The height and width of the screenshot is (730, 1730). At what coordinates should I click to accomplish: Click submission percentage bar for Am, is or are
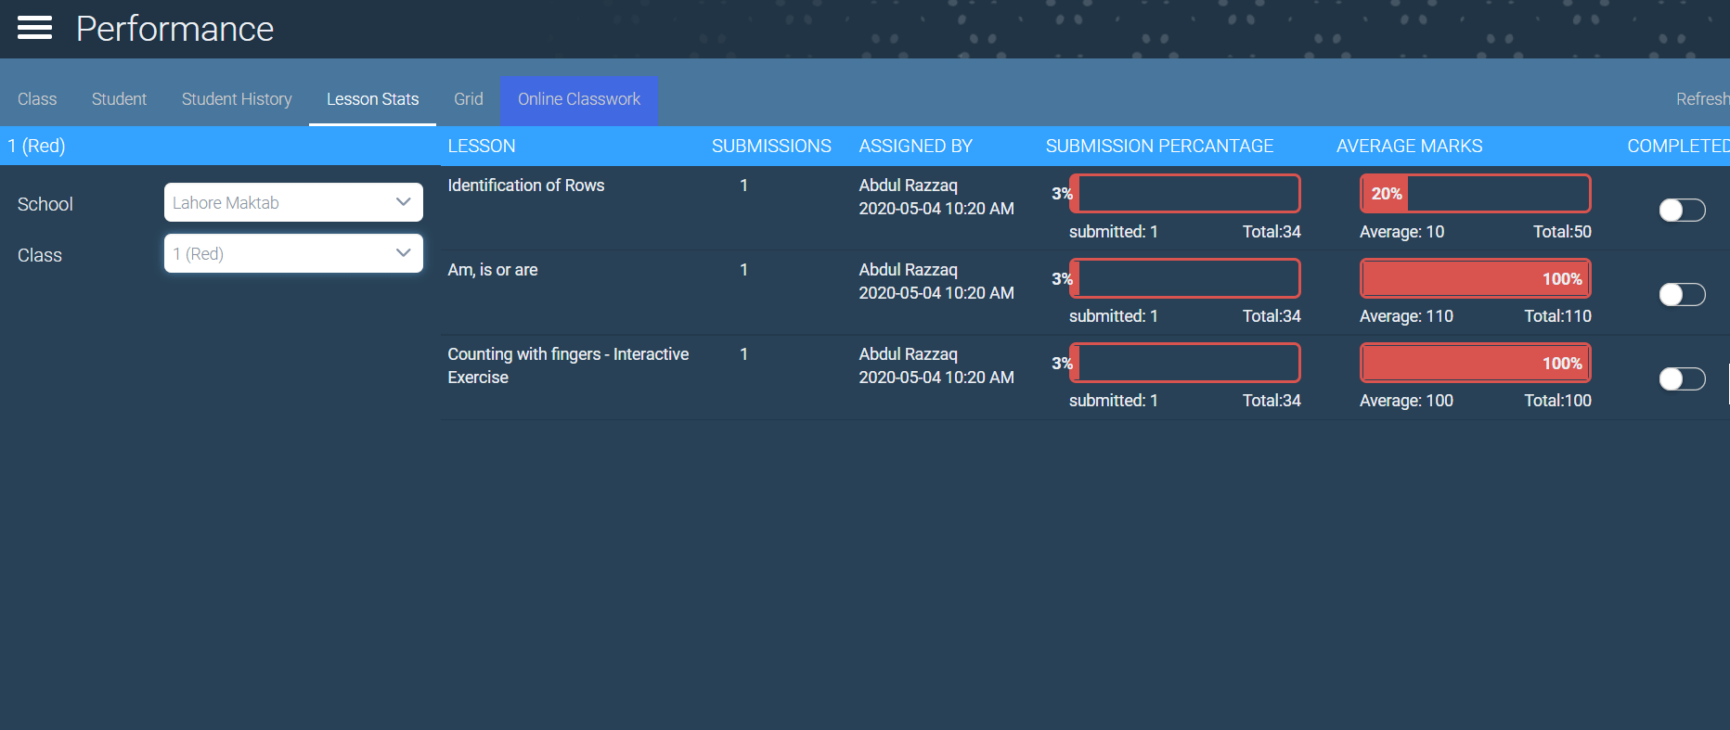coord(1185,278)
